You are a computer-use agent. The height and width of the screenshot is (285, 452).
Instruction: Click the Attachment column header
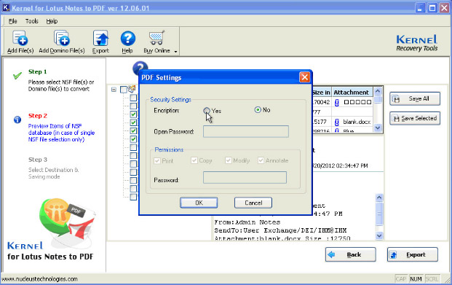tap(352, 93)
